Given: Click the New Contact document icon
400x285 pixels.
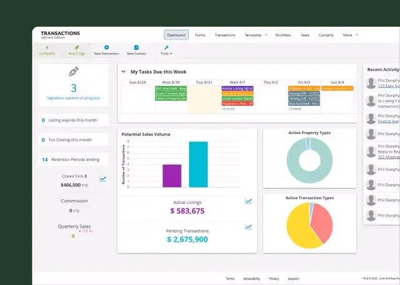Looking at the screenshot, I should pyautogui.click(x=136, y=47).
